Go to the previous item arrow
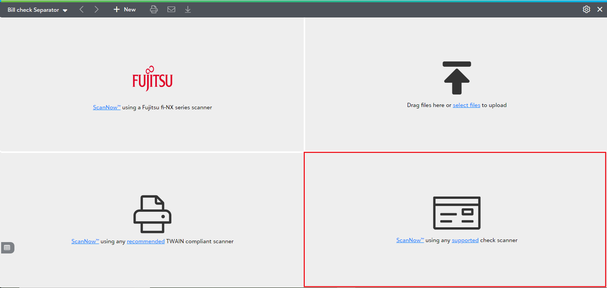Screen dimensions: 607x288 pyautogui.click(x=82, y=9)
